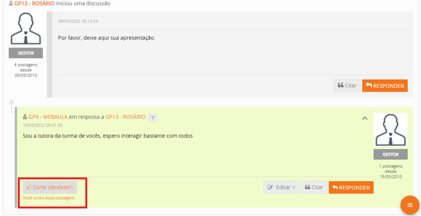Undo the like with Curtir (desfazer)
421x216 pixels.
(x=50, y=187)
